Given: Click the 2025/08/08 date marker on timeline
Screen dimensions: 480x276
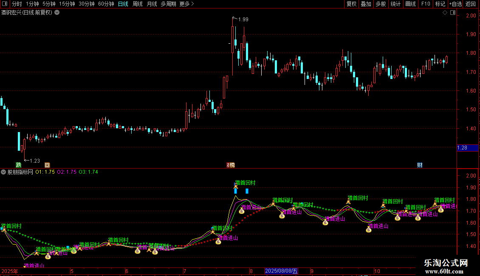Looking at the screenshot, I should tap(281, 271).
